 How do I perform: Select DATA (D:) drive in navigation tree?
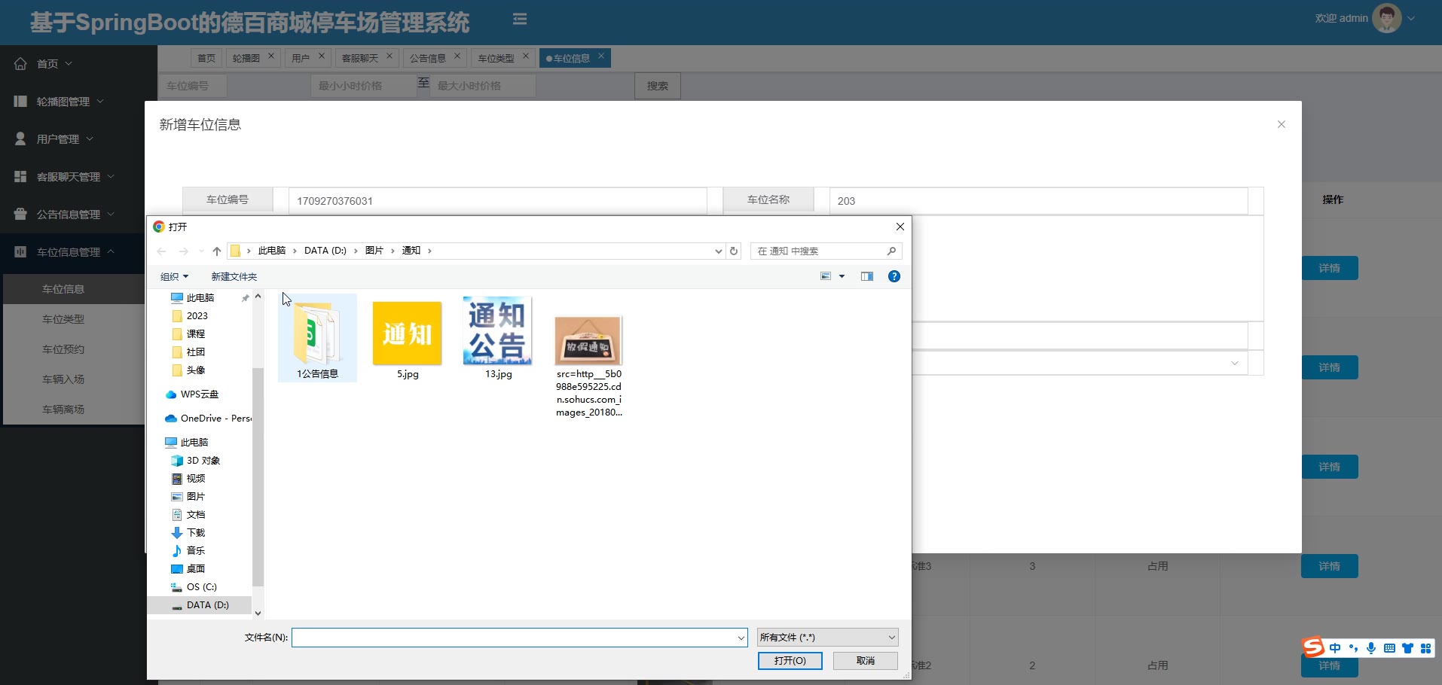[200, 605]
